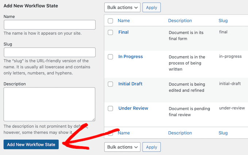Check the Final row checkbox
Image resolution: width=248 pixels, height=155 pixels.
click(x=111, y=32)
